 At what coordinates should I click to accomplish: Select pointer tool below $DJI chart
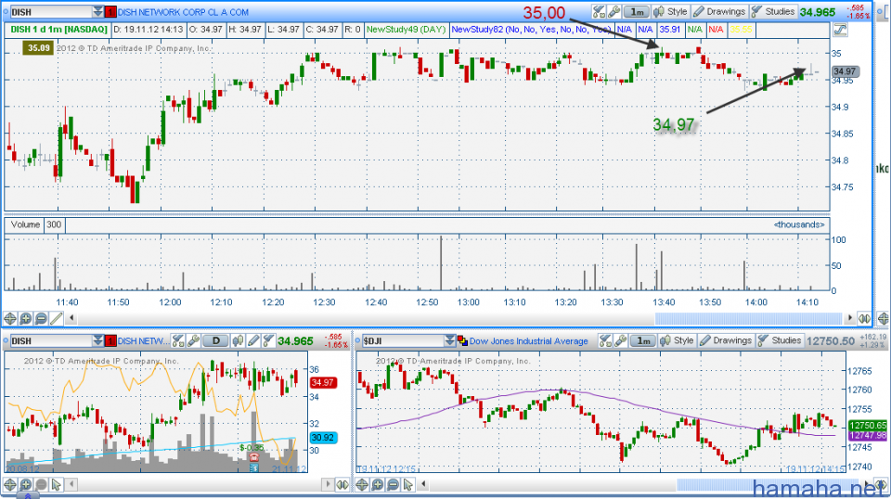pos(408,484)
